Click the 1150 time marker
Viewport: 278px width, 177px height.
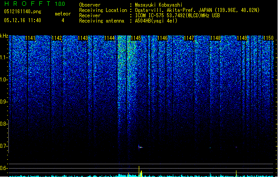tap(268, 38)
